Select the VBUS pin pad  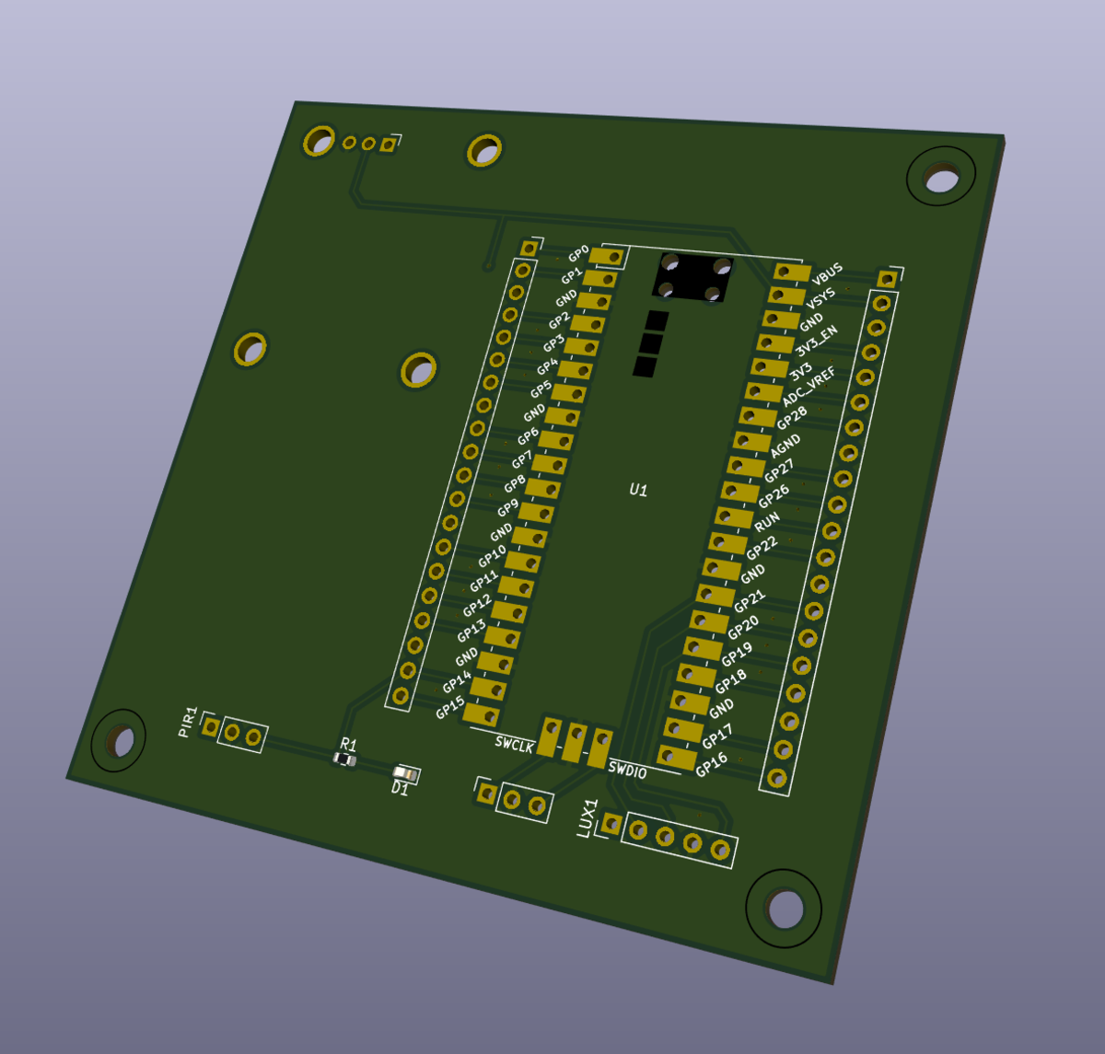[x=791, y=272]
